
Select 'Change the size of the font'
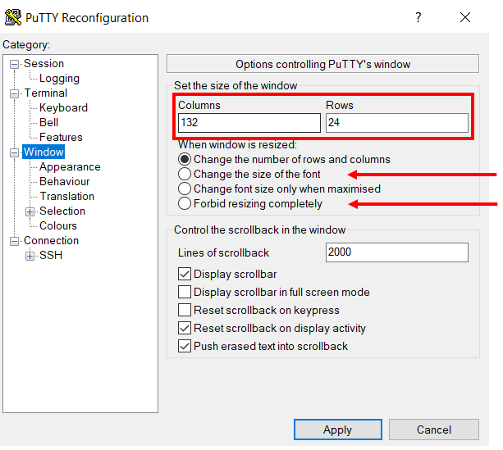pos(185,175)
